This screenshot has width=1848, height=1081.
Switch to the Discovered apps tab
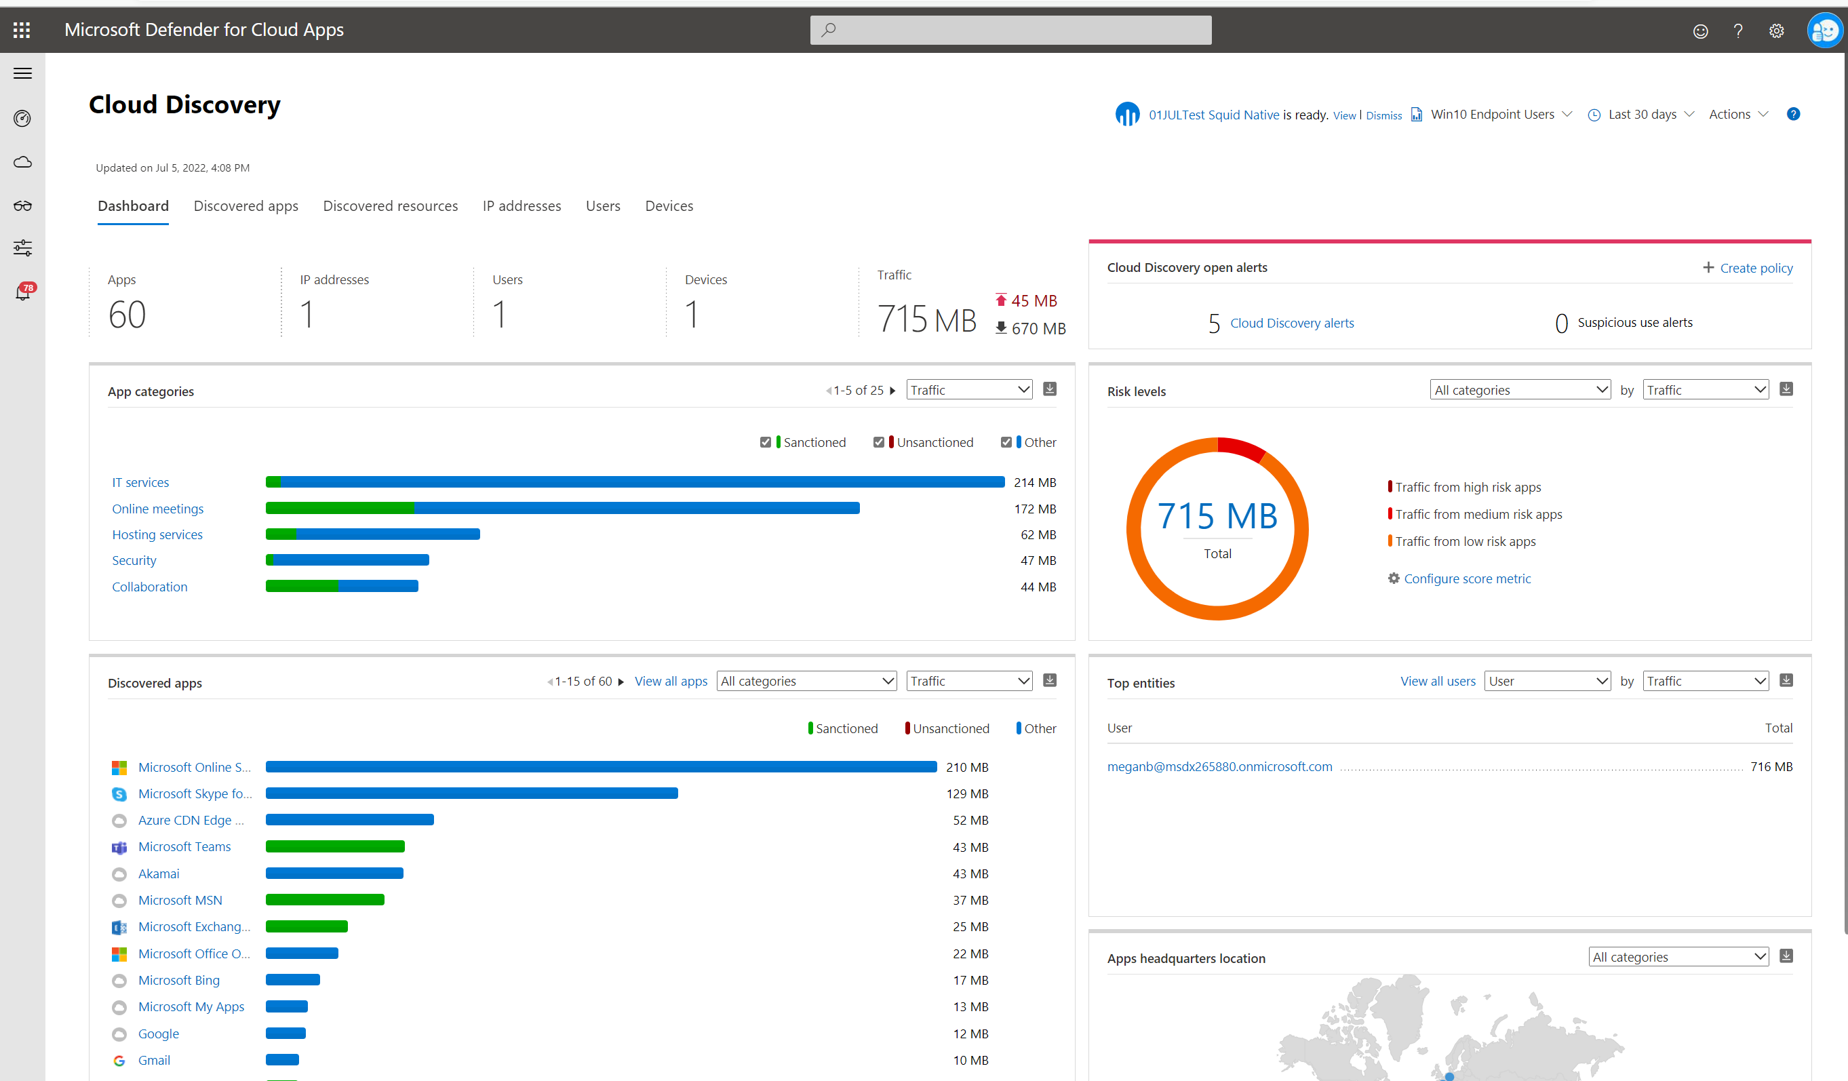tap(245, 206)
